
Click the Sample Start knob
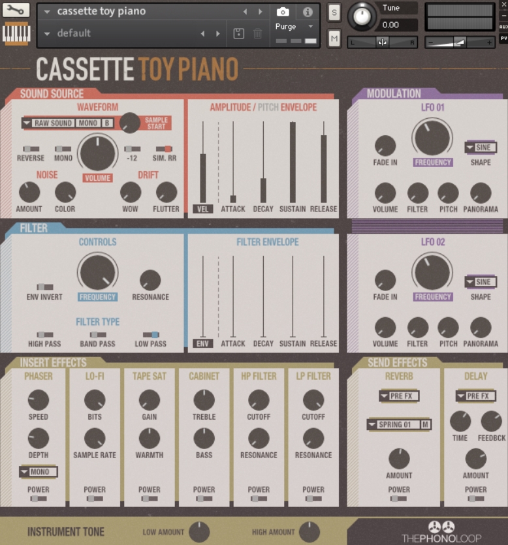pos(130,123)
